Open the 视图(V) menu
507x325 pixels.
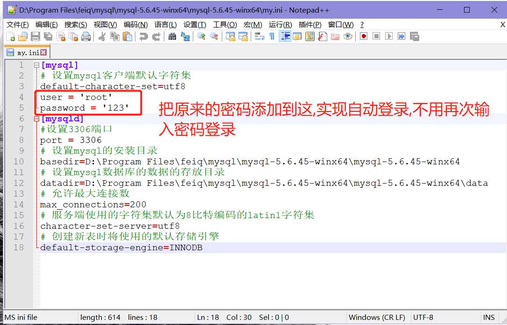coord(105,25)
